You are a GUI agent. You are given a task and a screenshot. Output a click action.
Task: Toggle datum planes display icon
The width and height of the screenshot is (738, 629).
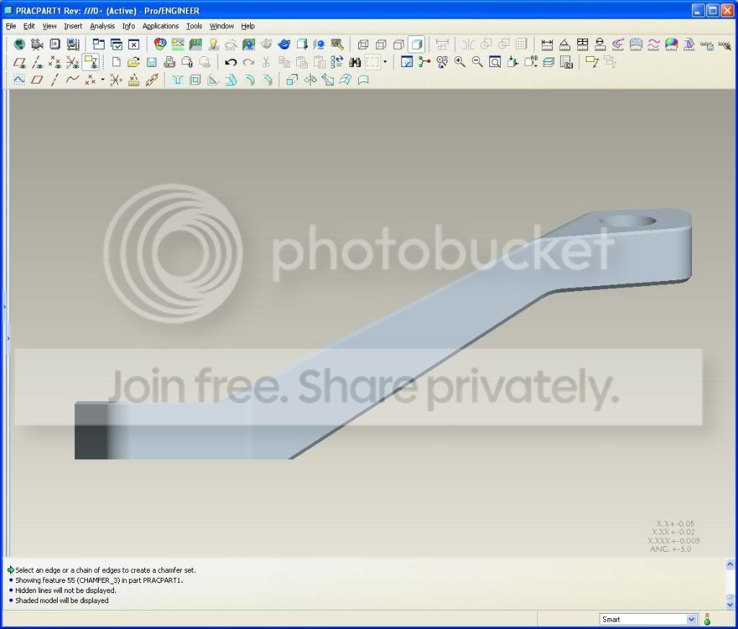tap(19, 62)
